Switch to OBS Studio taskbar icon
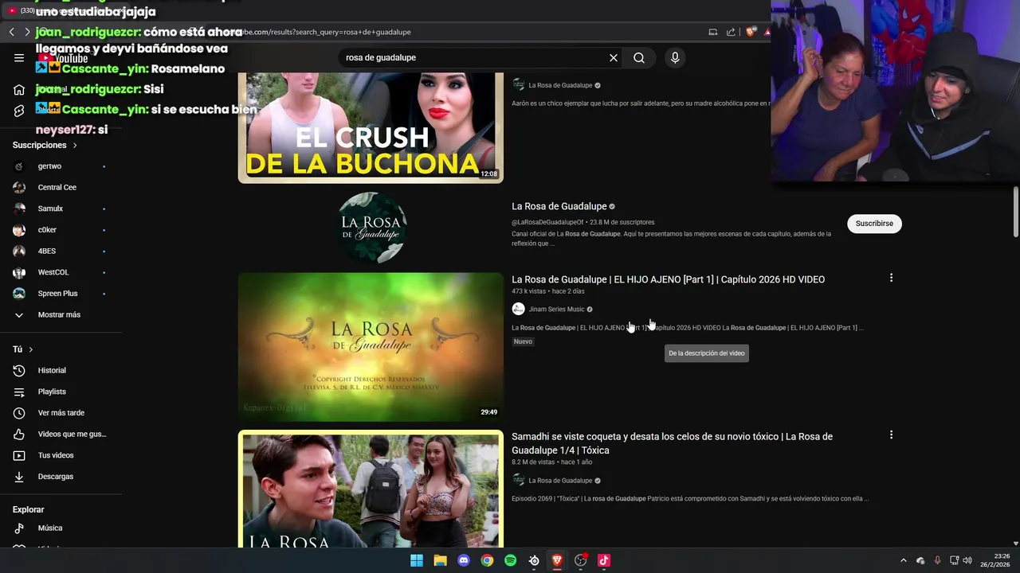The image size is (1020, 573). point(580,560)
